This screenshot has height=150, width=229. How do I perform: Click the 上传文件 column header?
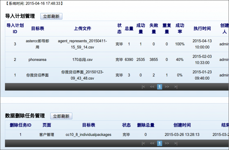(x=82, y=28)
